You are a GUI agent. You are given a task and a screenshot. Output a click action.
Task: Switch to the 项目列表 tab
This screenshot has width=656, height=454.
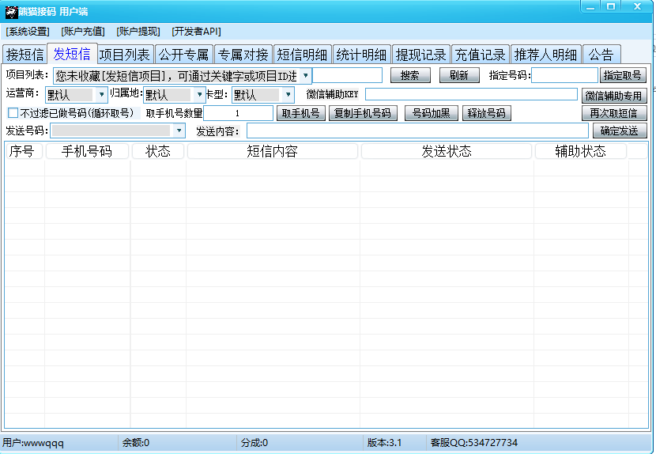(125, 55)
